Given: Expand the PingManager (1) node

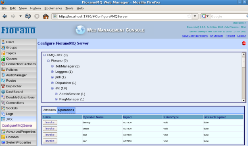Looking at the screenshot, I should coord(56,99).
